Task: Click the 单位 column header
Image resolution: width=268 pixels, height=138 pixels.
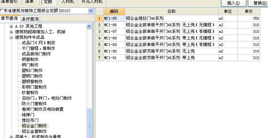Action: point(228,11)
